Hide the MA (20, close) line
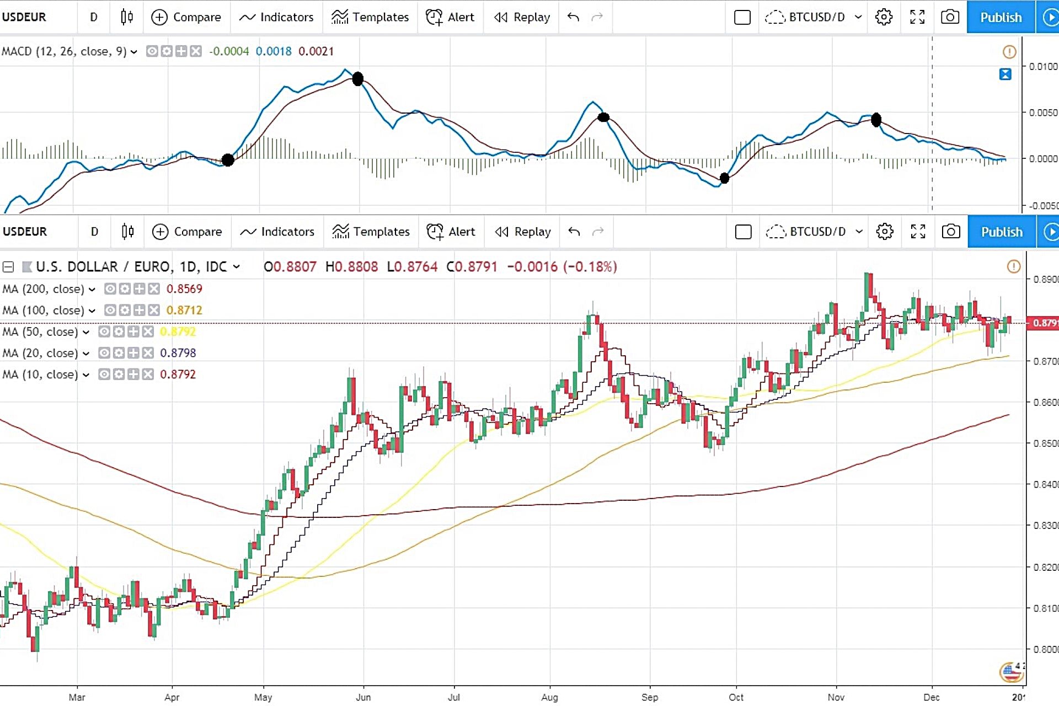Viewport: 1059px width, 706px height. pyautogui.click(x=104, y=353)
